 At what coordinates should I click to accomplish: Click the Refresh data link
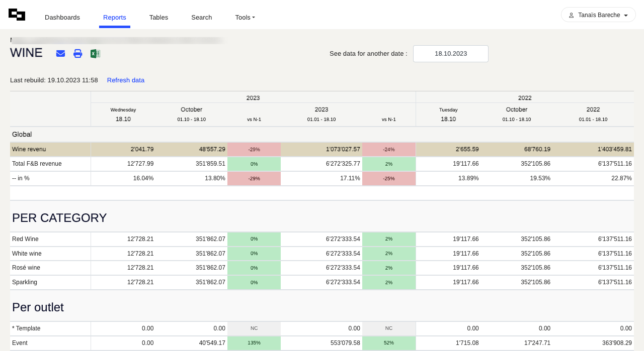point(125,80)
